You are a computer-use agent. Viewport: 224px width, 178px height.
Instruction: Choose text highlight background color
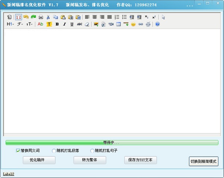(x=49, y=24)
